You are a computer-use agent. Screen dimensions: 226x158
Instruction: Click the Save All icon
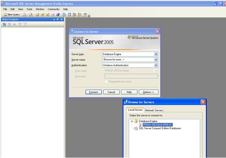tap(58, 15)
